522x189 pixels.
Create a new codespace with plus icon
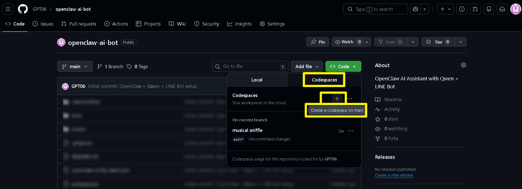click(x=337, y=99)
